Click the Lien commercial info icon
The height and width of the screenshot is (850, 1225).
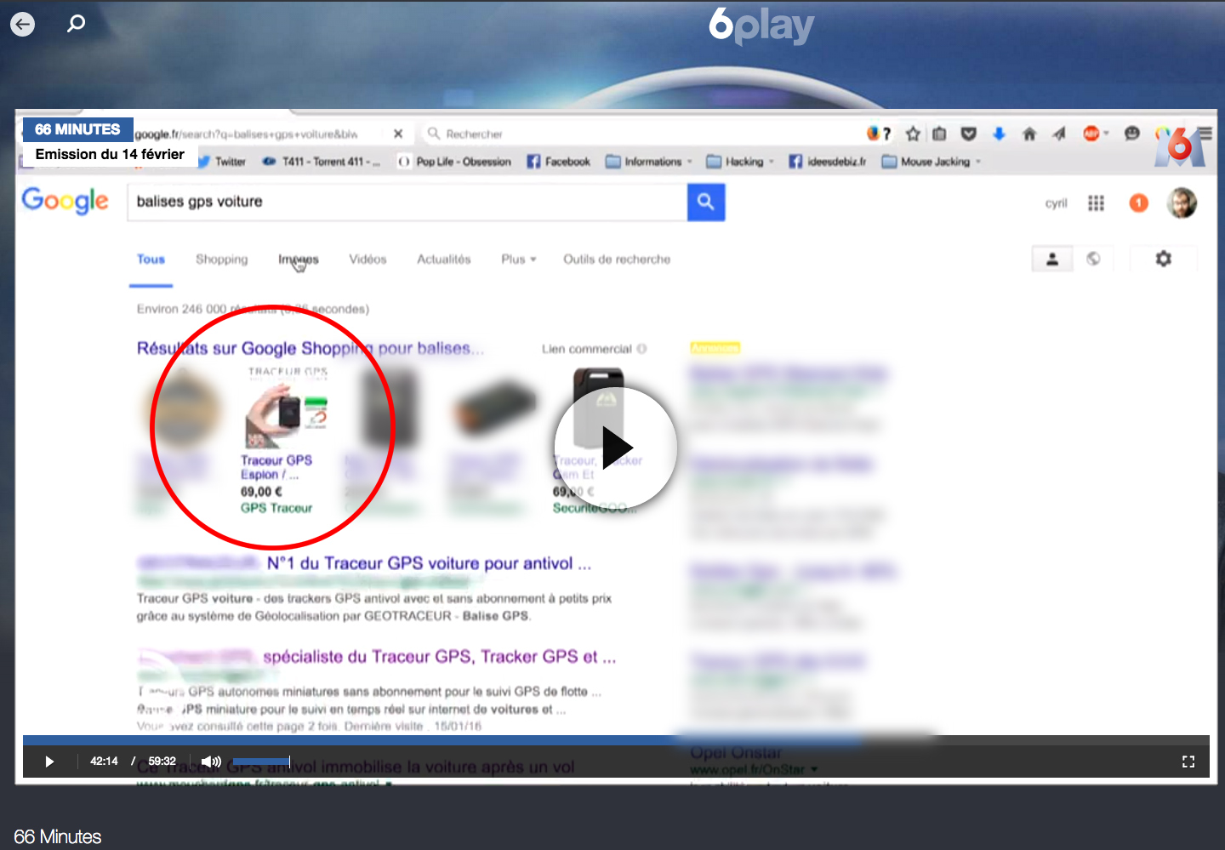click(642, 349)
